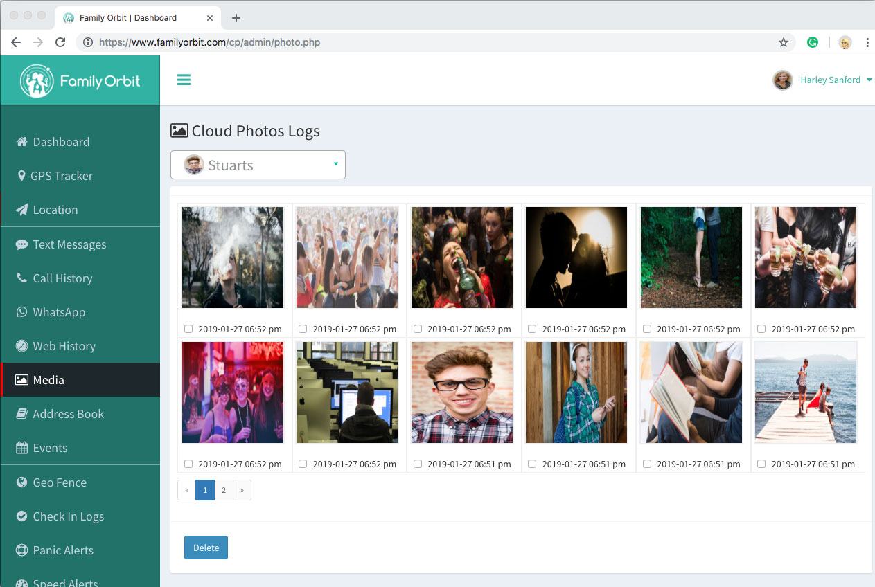This screenshot has height=587, width=875.
Task: Switch to the Family Orbit | Dashboard tab
Action: click(139, 18)
